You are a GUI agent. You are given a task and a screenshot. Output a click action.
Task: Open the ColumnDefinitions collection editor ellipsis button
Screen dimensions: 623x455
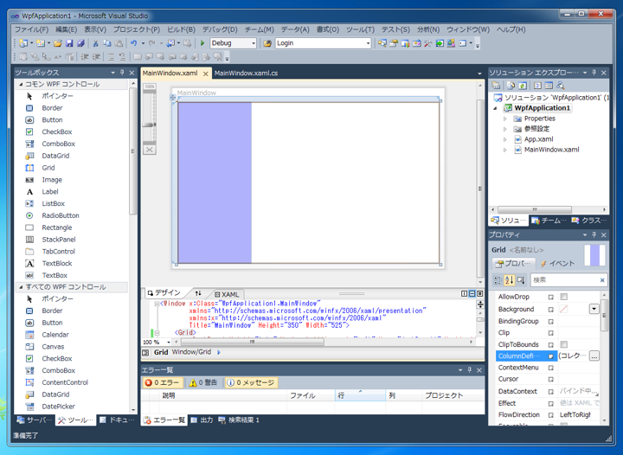coord(594,356)
